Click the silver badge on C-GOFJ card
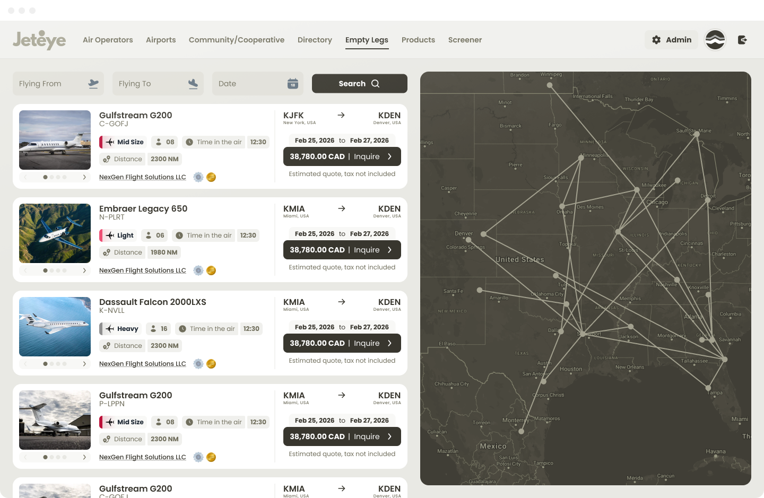This screenshot has height=498, width=764. pos(198,177)
